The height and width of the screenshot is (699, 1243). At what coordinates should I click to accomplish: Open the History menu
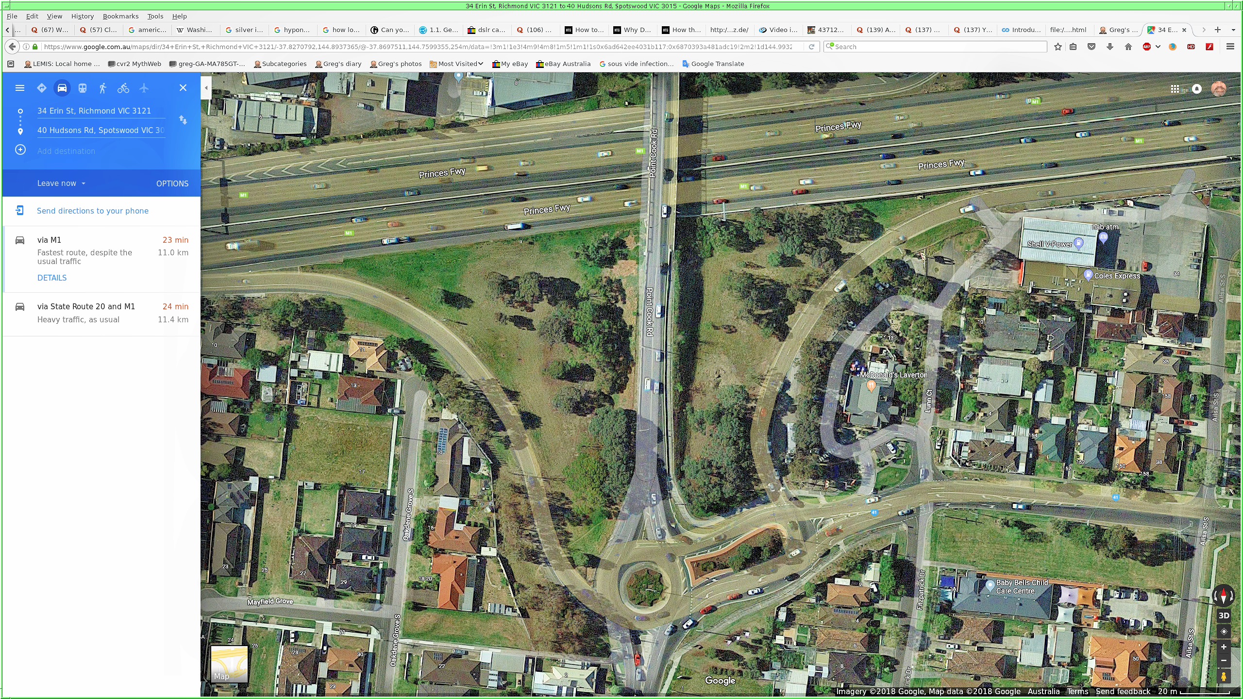[83, 16]
